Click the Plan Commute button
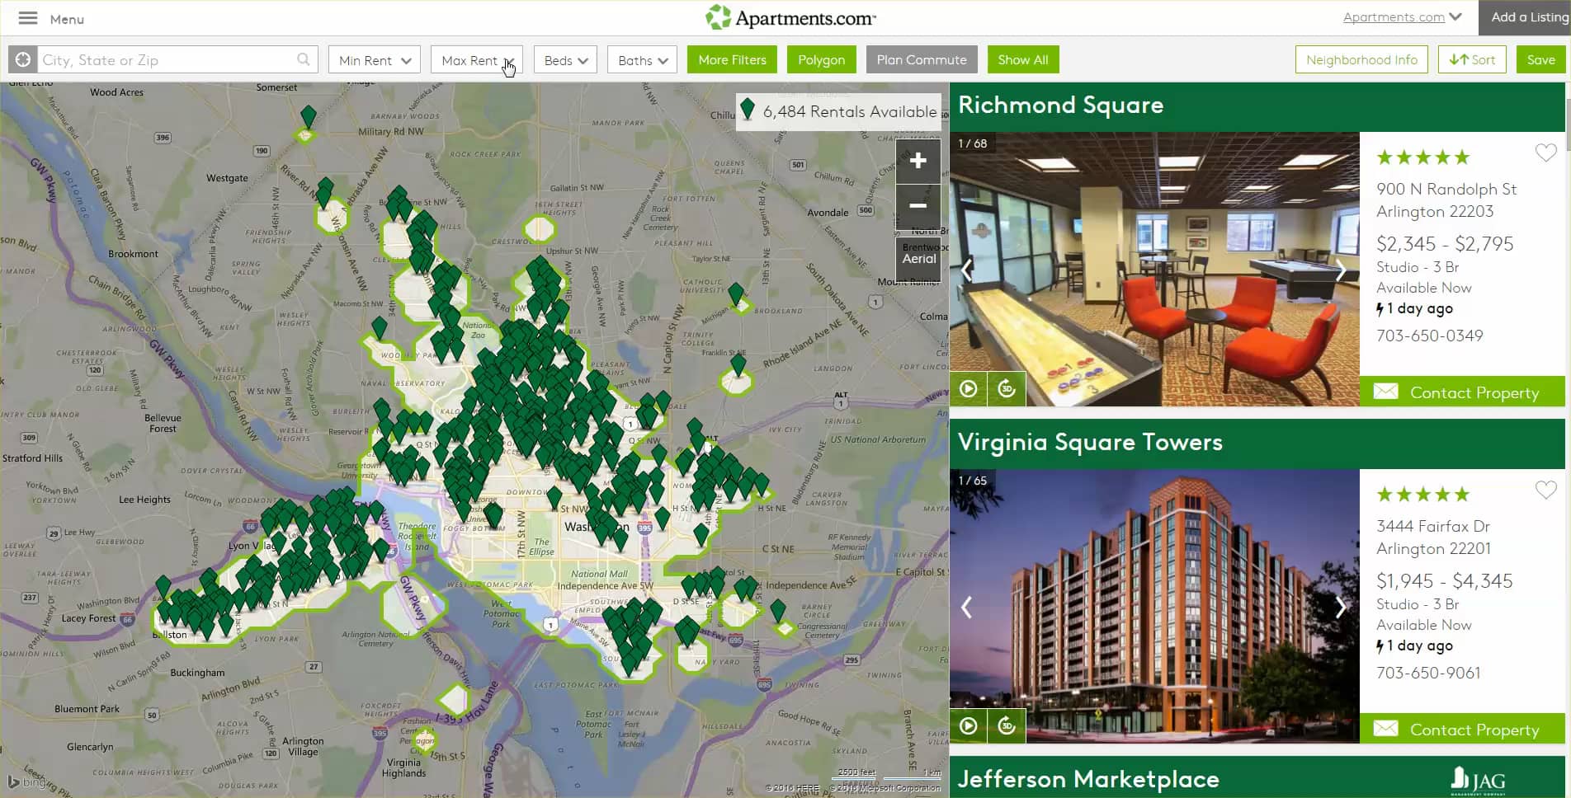This screenshot has width=1571, height=798. pos(922,59)
